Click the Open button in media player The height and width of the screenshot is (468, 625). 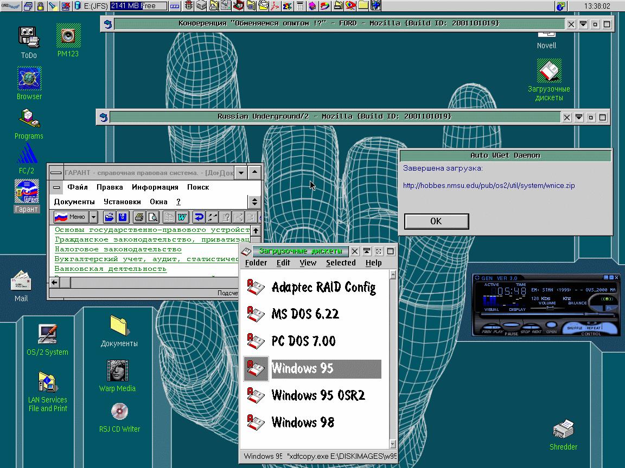[x=551, y=325]
